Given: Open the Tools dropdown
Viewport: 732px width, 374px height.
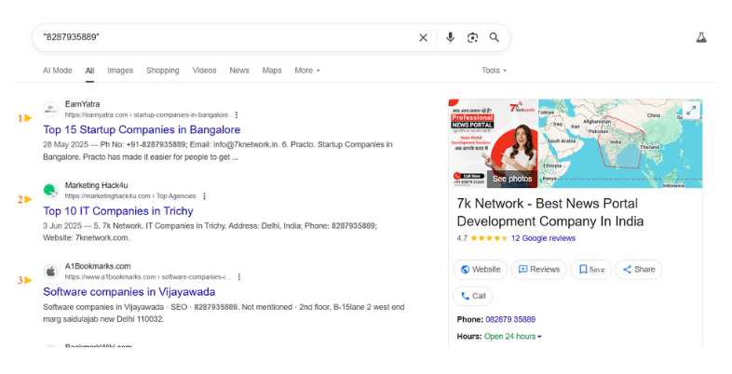Looking at the screenshot, I should [x=494, y=71].
